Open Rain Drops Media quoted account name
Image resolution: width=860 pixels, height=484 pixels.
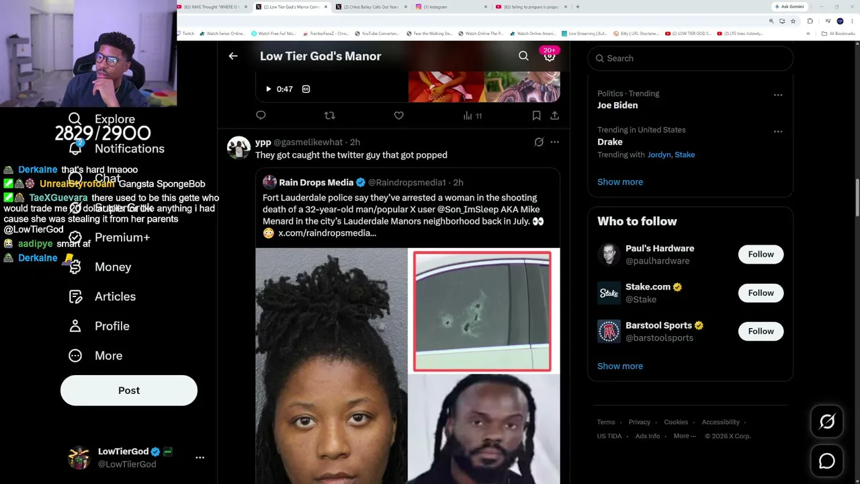[x=316, y=182]
